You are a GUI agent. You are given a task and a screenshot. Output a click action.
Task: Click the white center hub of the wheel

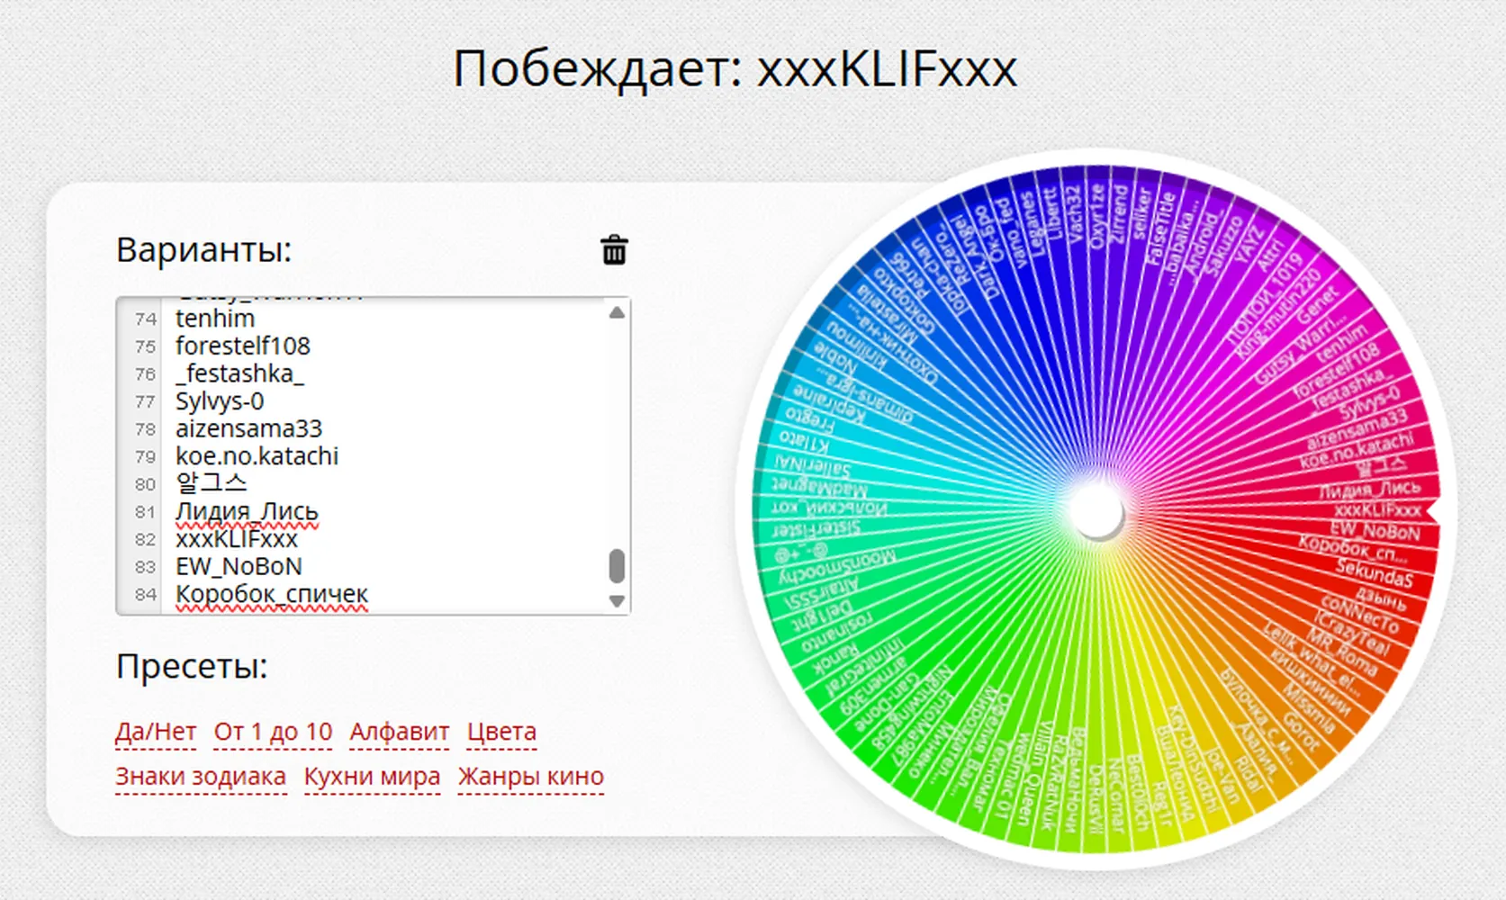point(1096,510)
